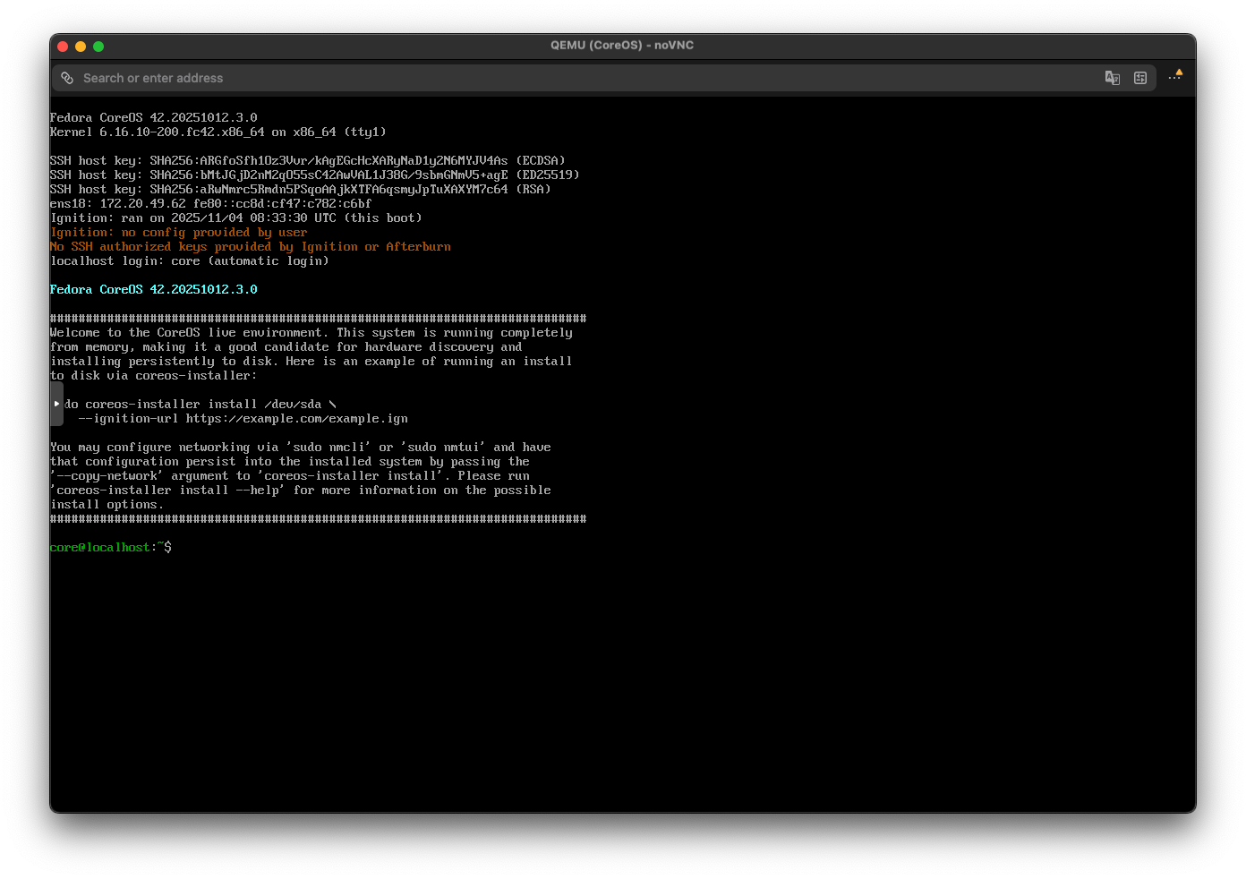The image size is (1246, 879).
Task: Open the three-dot more options menu
Action: pos(1174,78)
